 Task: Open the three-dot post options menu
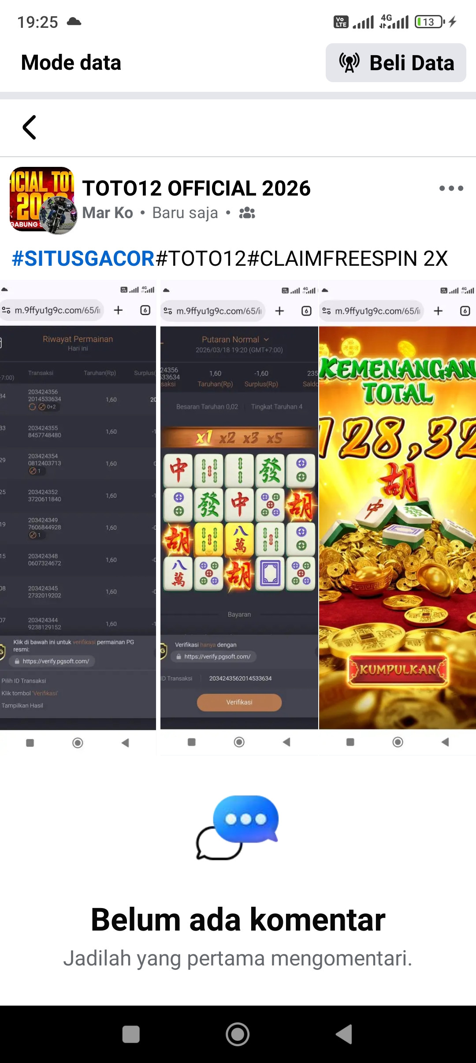pyautogui.click(x=451, y=188)
